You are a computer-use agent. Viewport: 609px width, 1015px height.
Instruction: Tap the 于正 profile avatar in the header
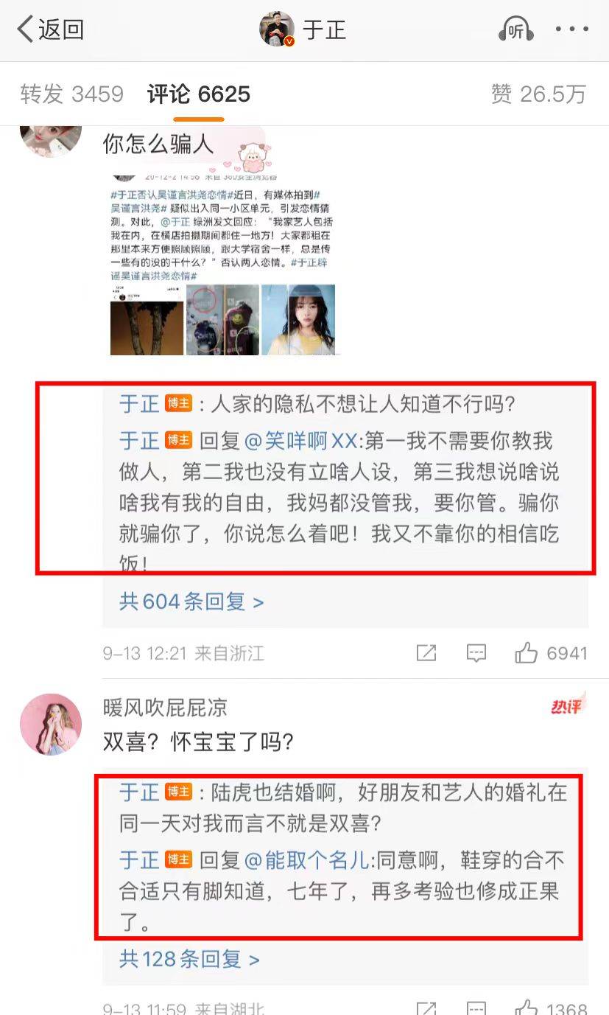click(x=277, y=29)
